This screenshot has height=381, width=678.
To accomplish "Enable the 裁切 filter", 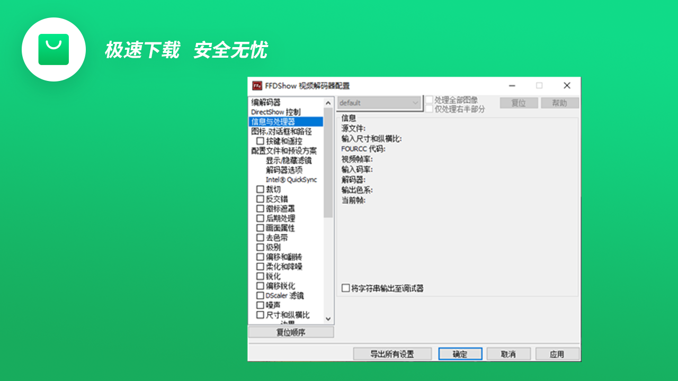I will pos(260,189).
